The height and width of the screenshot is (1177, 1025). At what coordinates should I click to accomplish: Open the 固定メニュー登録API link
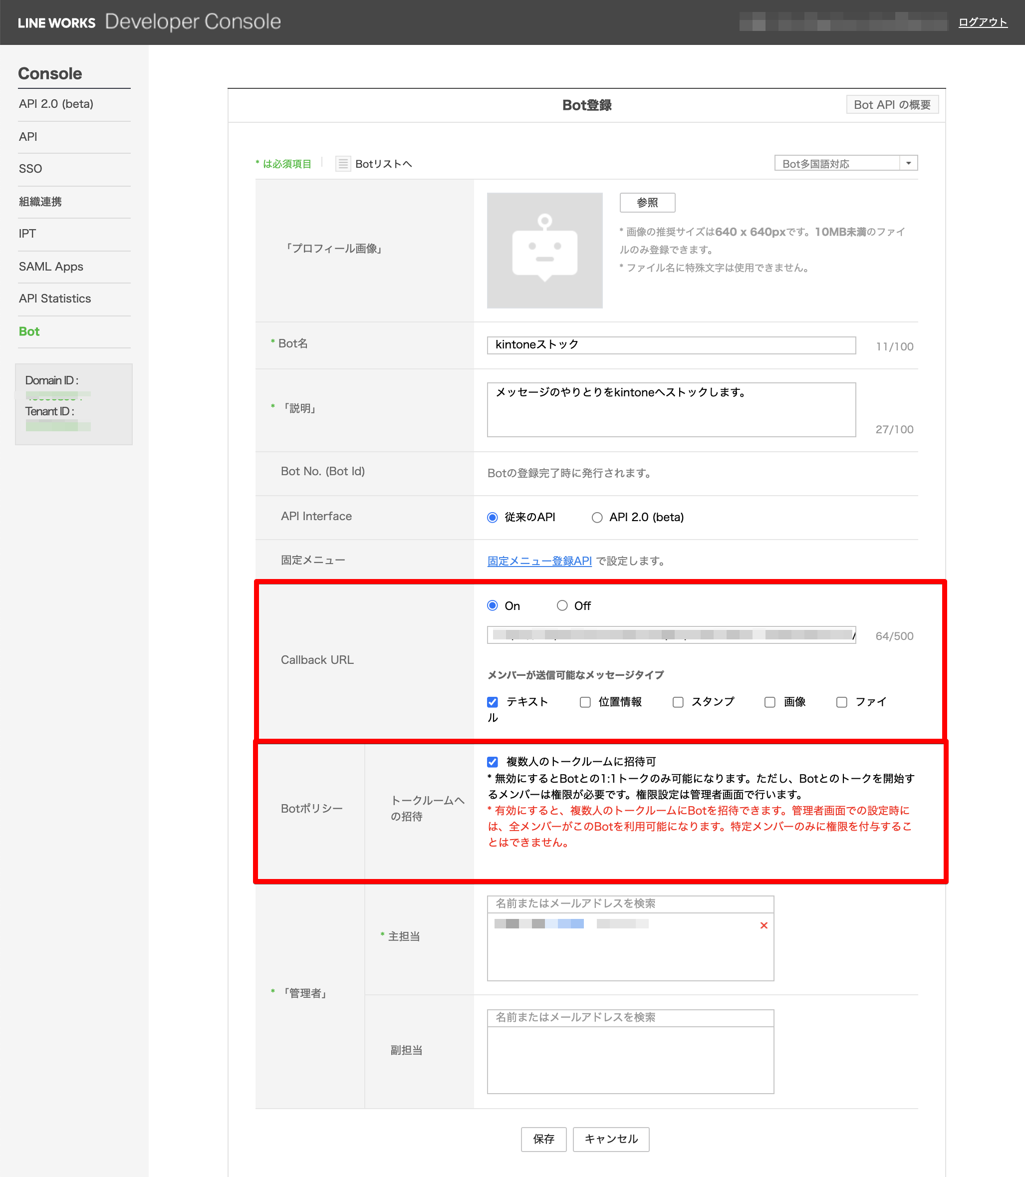[539, 561]
